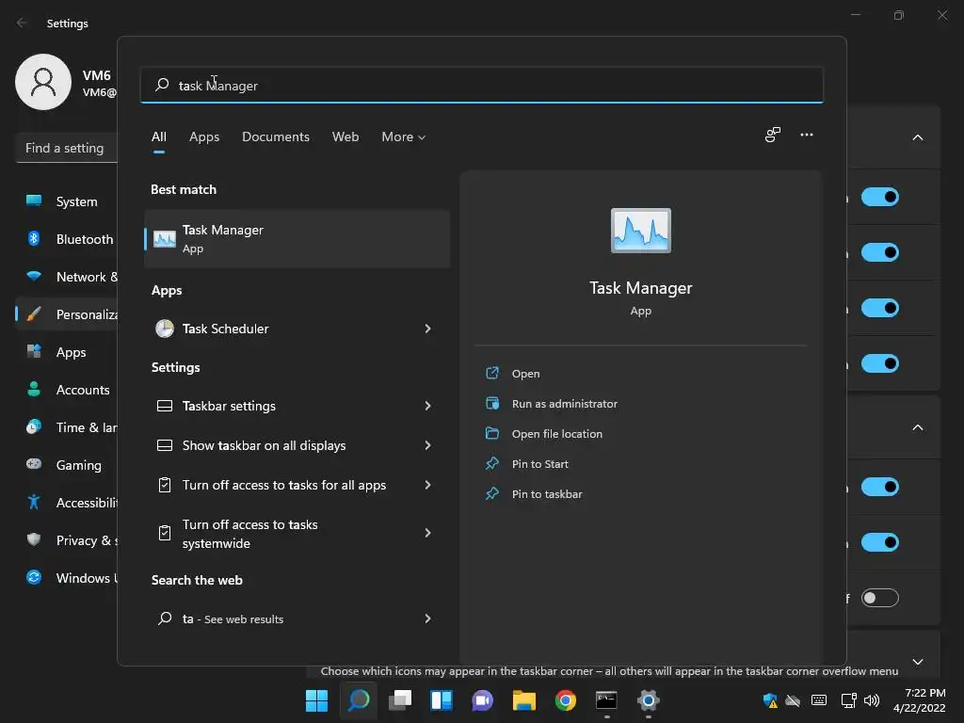The width and height of the screenshot is (964, 723).
Task: Switch to Apps search filter tab
Action: click(204, 137)
